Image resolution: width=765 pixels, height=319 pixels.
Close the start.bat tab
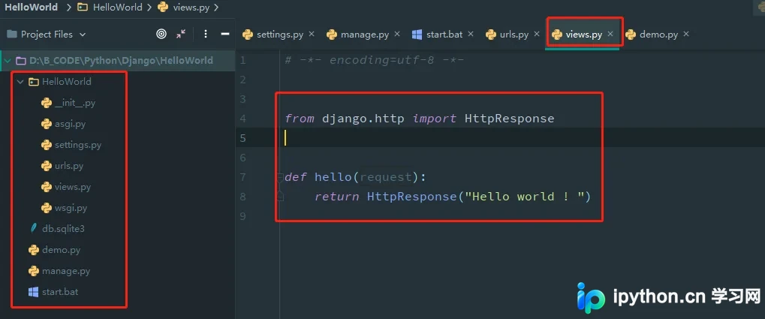pos(471,34)
